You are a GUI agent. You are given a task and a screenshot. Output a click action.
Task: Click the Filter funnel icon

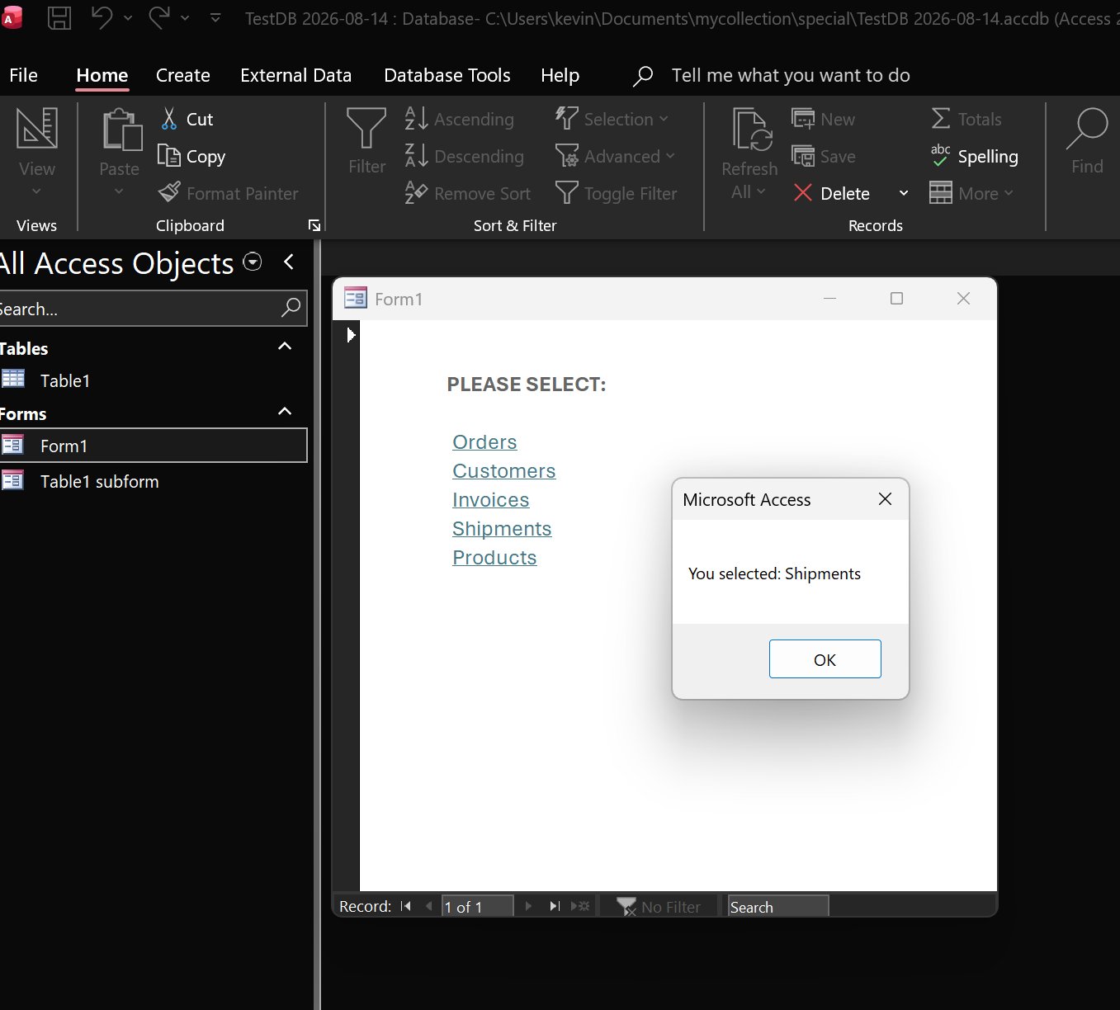(x=366, y=128)
